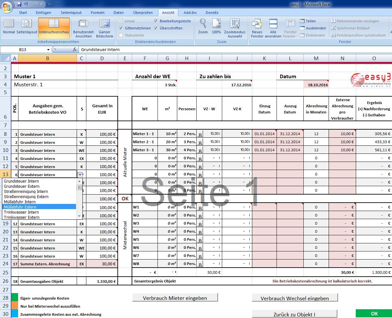Click the dropdown list scrollbar down arrow

pos(79,216)
